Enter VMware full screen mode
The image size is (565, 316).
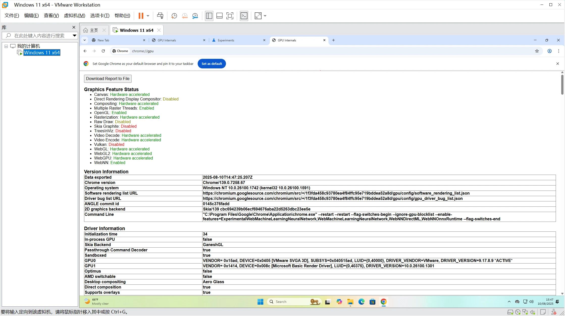[230, 16]
